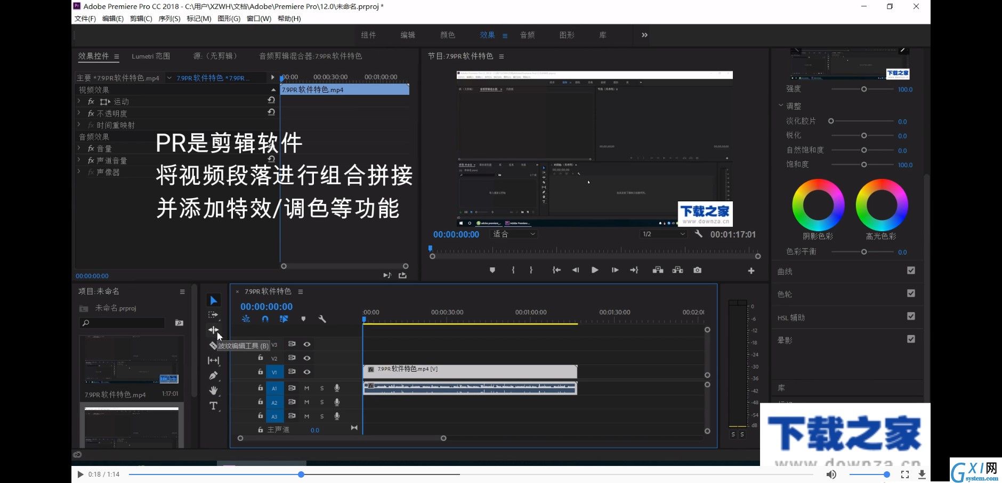Viewport: 1002px width, 483px height.
Task: Toggle track lock on V1
Action: (261, 372)
